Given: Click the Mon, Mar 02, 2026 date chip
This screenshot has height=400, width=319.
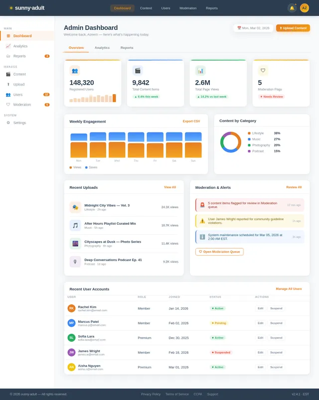Looking at the screenshot, I should 253,28.
